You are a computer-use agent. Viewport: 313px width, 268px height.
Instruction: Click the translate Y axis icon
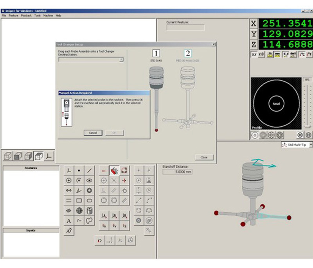[x=114, y=226]
